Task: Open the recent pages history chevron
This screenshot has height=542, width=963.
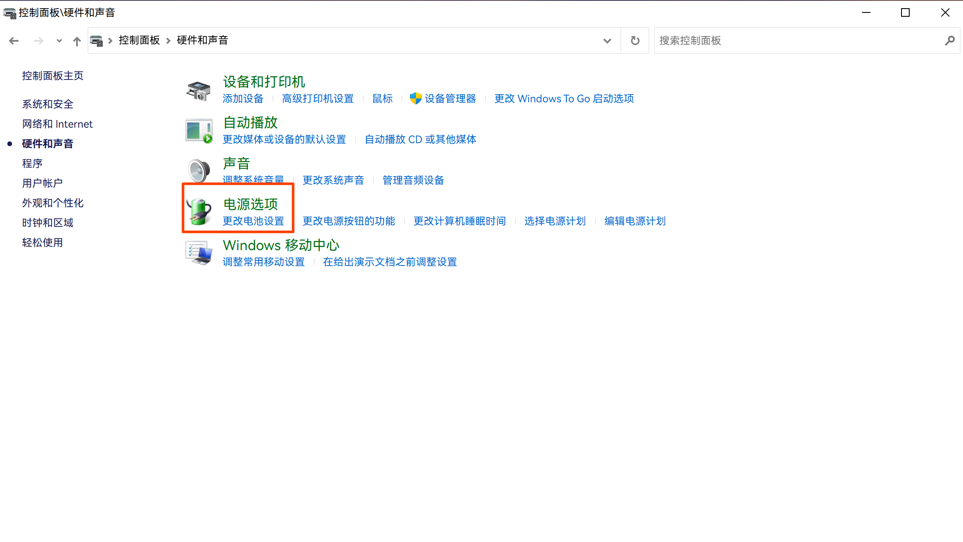Action: [x=59, y=41]
